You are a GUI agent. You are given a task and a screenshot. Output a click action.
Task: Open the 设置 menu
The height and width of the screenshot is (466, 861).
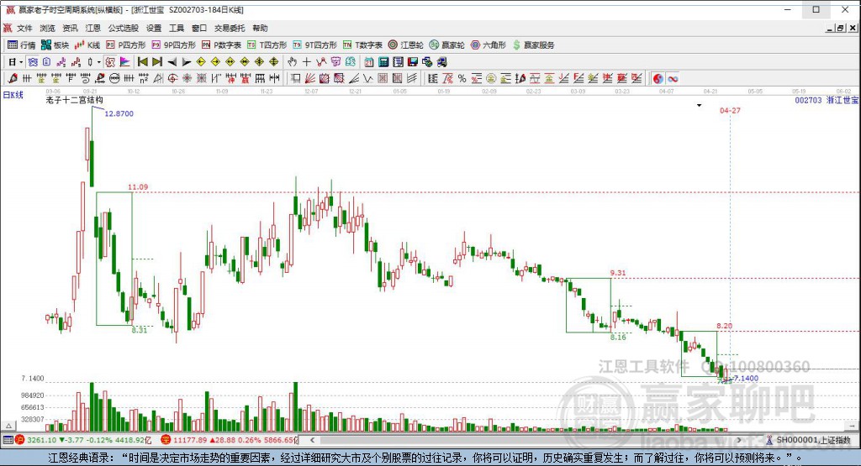click(153, 28)
